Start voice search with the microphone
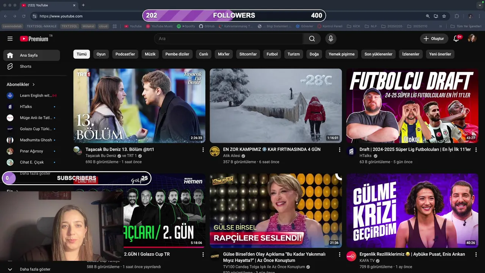The height and width of the screenshot is (273, 485). point(331,39)
